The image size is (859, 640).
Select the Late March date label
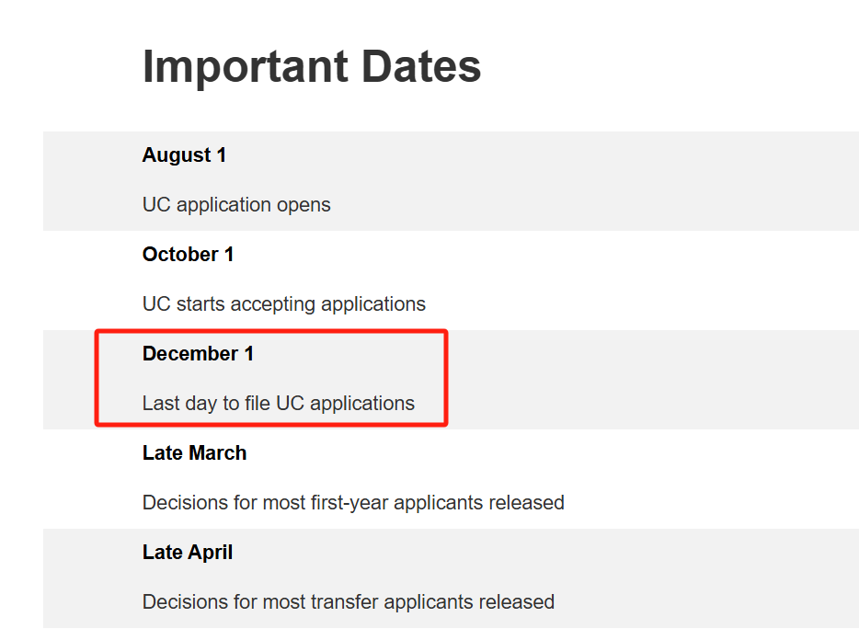click(194, 453)
